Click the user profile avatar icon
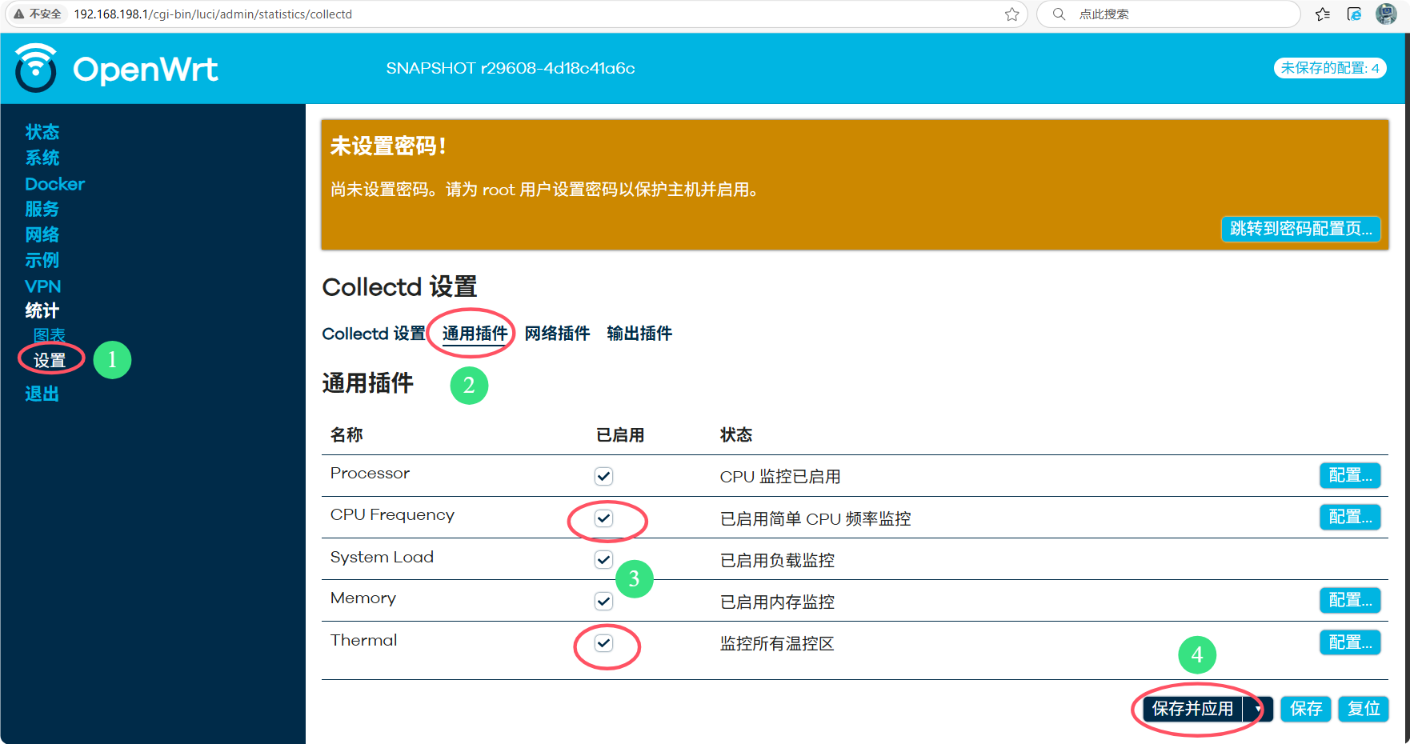Screen dimensions: 1410x744 click(x=1386, y=14)
